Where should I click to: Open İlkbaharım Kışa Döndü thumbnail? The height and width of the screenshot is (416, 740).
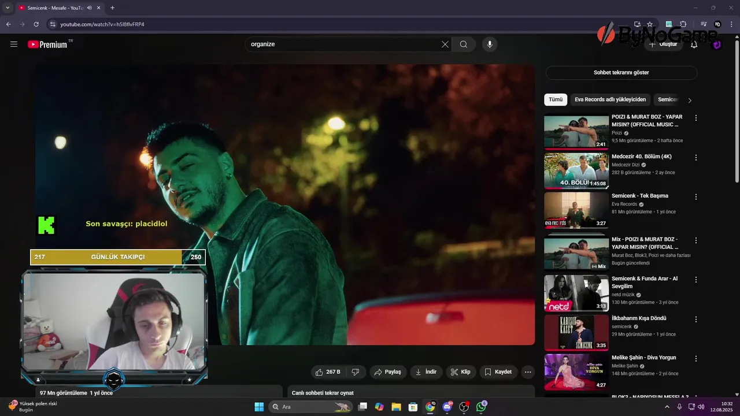point(576,332)
